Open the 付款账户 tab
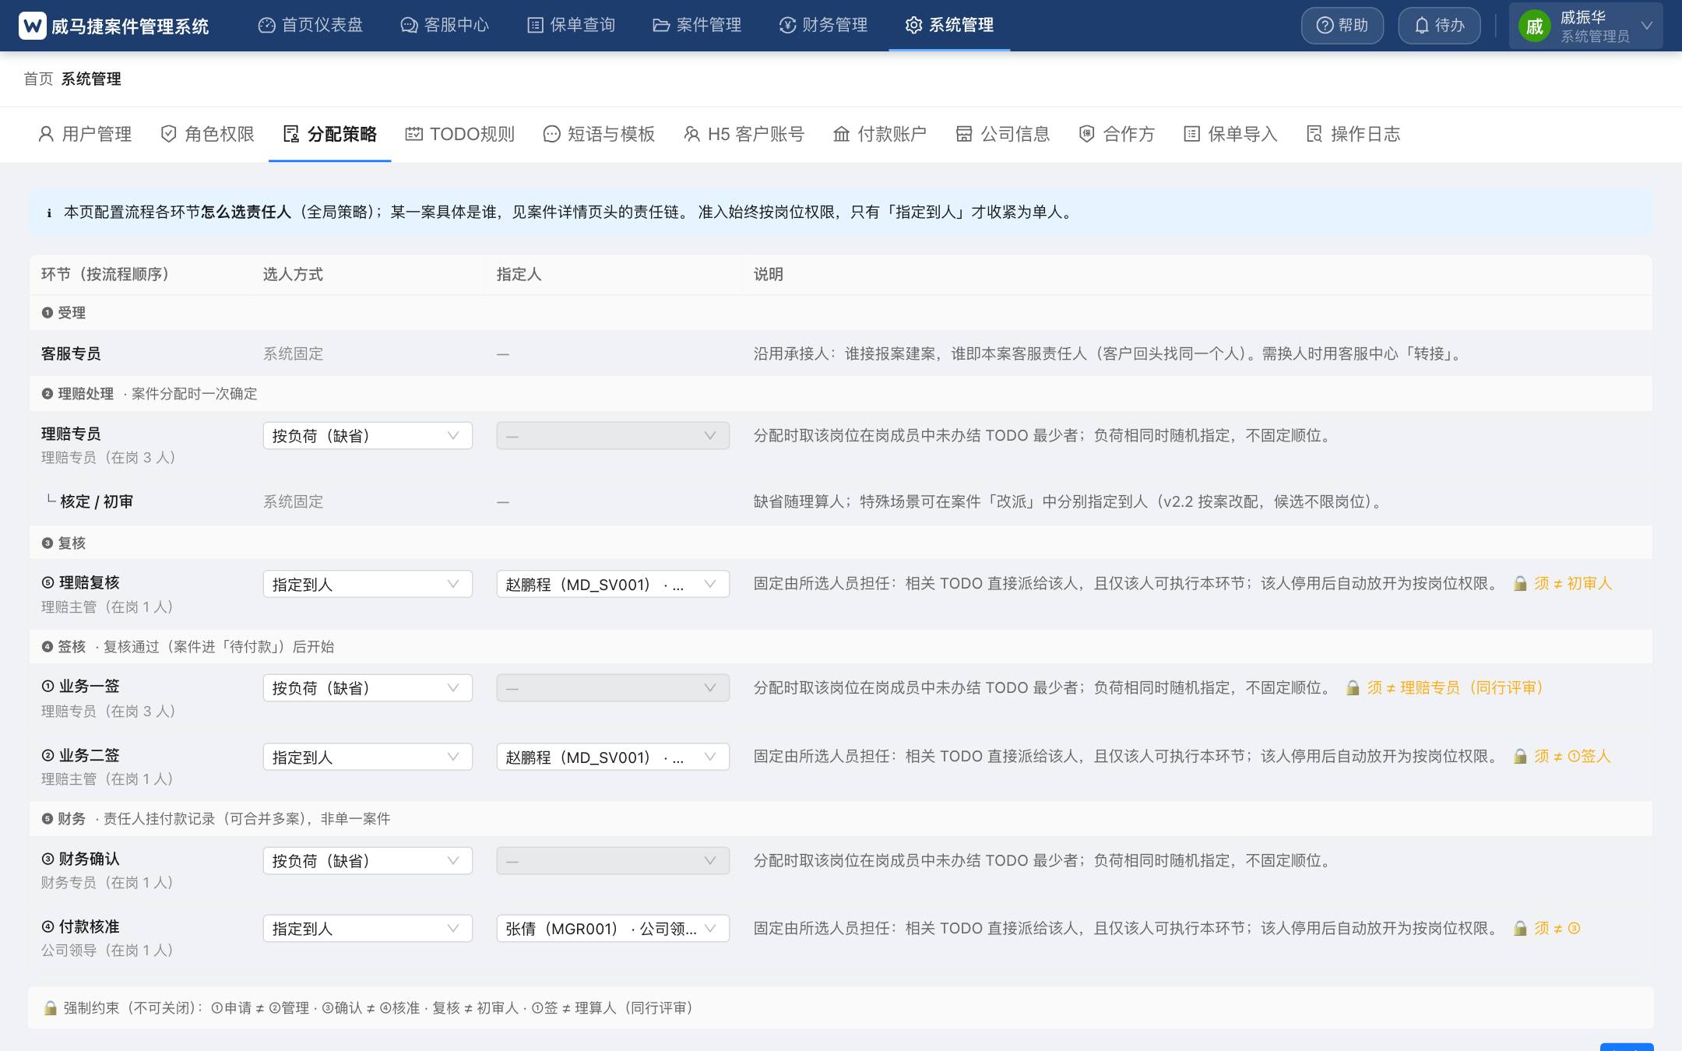This screenshot has height=1051, width=1682. [880, 134]
